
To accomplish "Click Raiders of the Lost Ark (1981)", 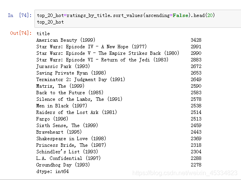I will coord(77,112).
